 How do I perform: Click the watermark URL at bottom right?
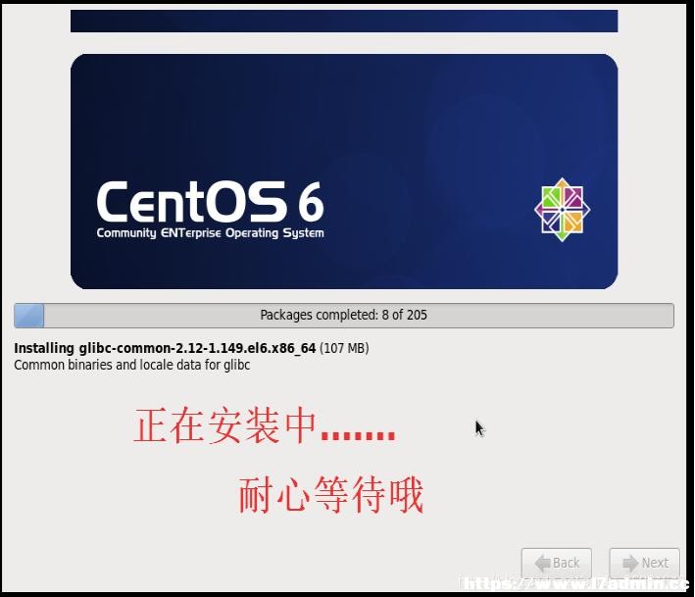574,583
